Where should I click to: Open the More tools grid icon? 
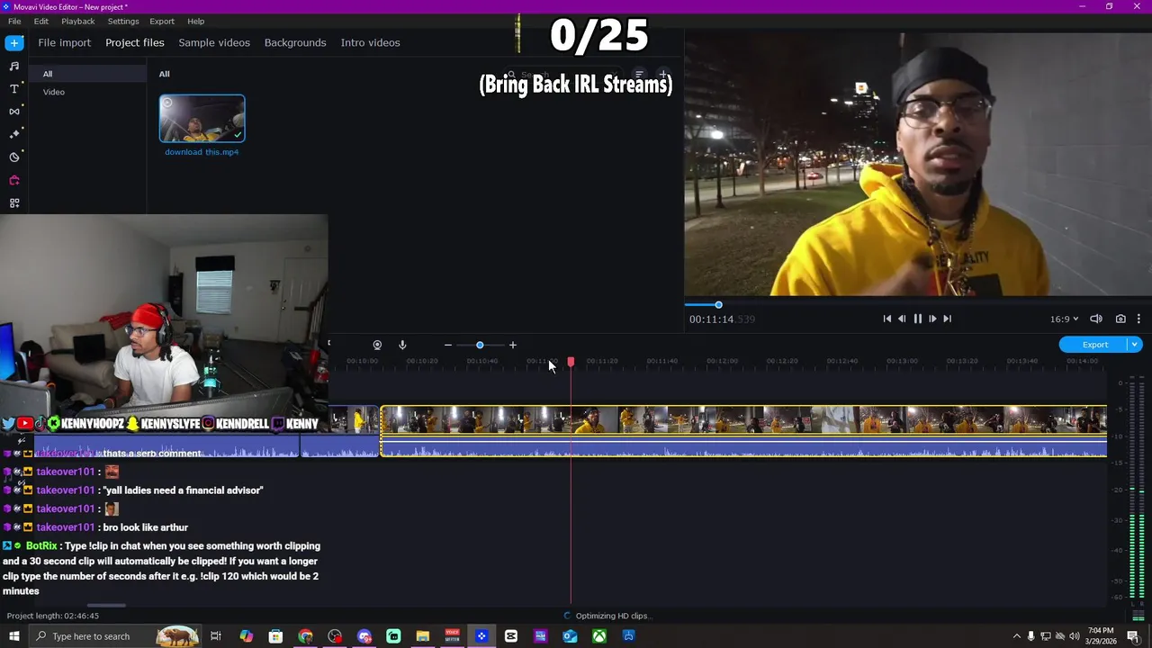(x=14, y=203)
